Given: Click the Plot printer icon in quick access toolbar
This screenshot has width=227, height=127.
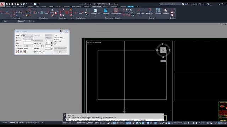Looking at the screenshot, I should tap(24, 4).
